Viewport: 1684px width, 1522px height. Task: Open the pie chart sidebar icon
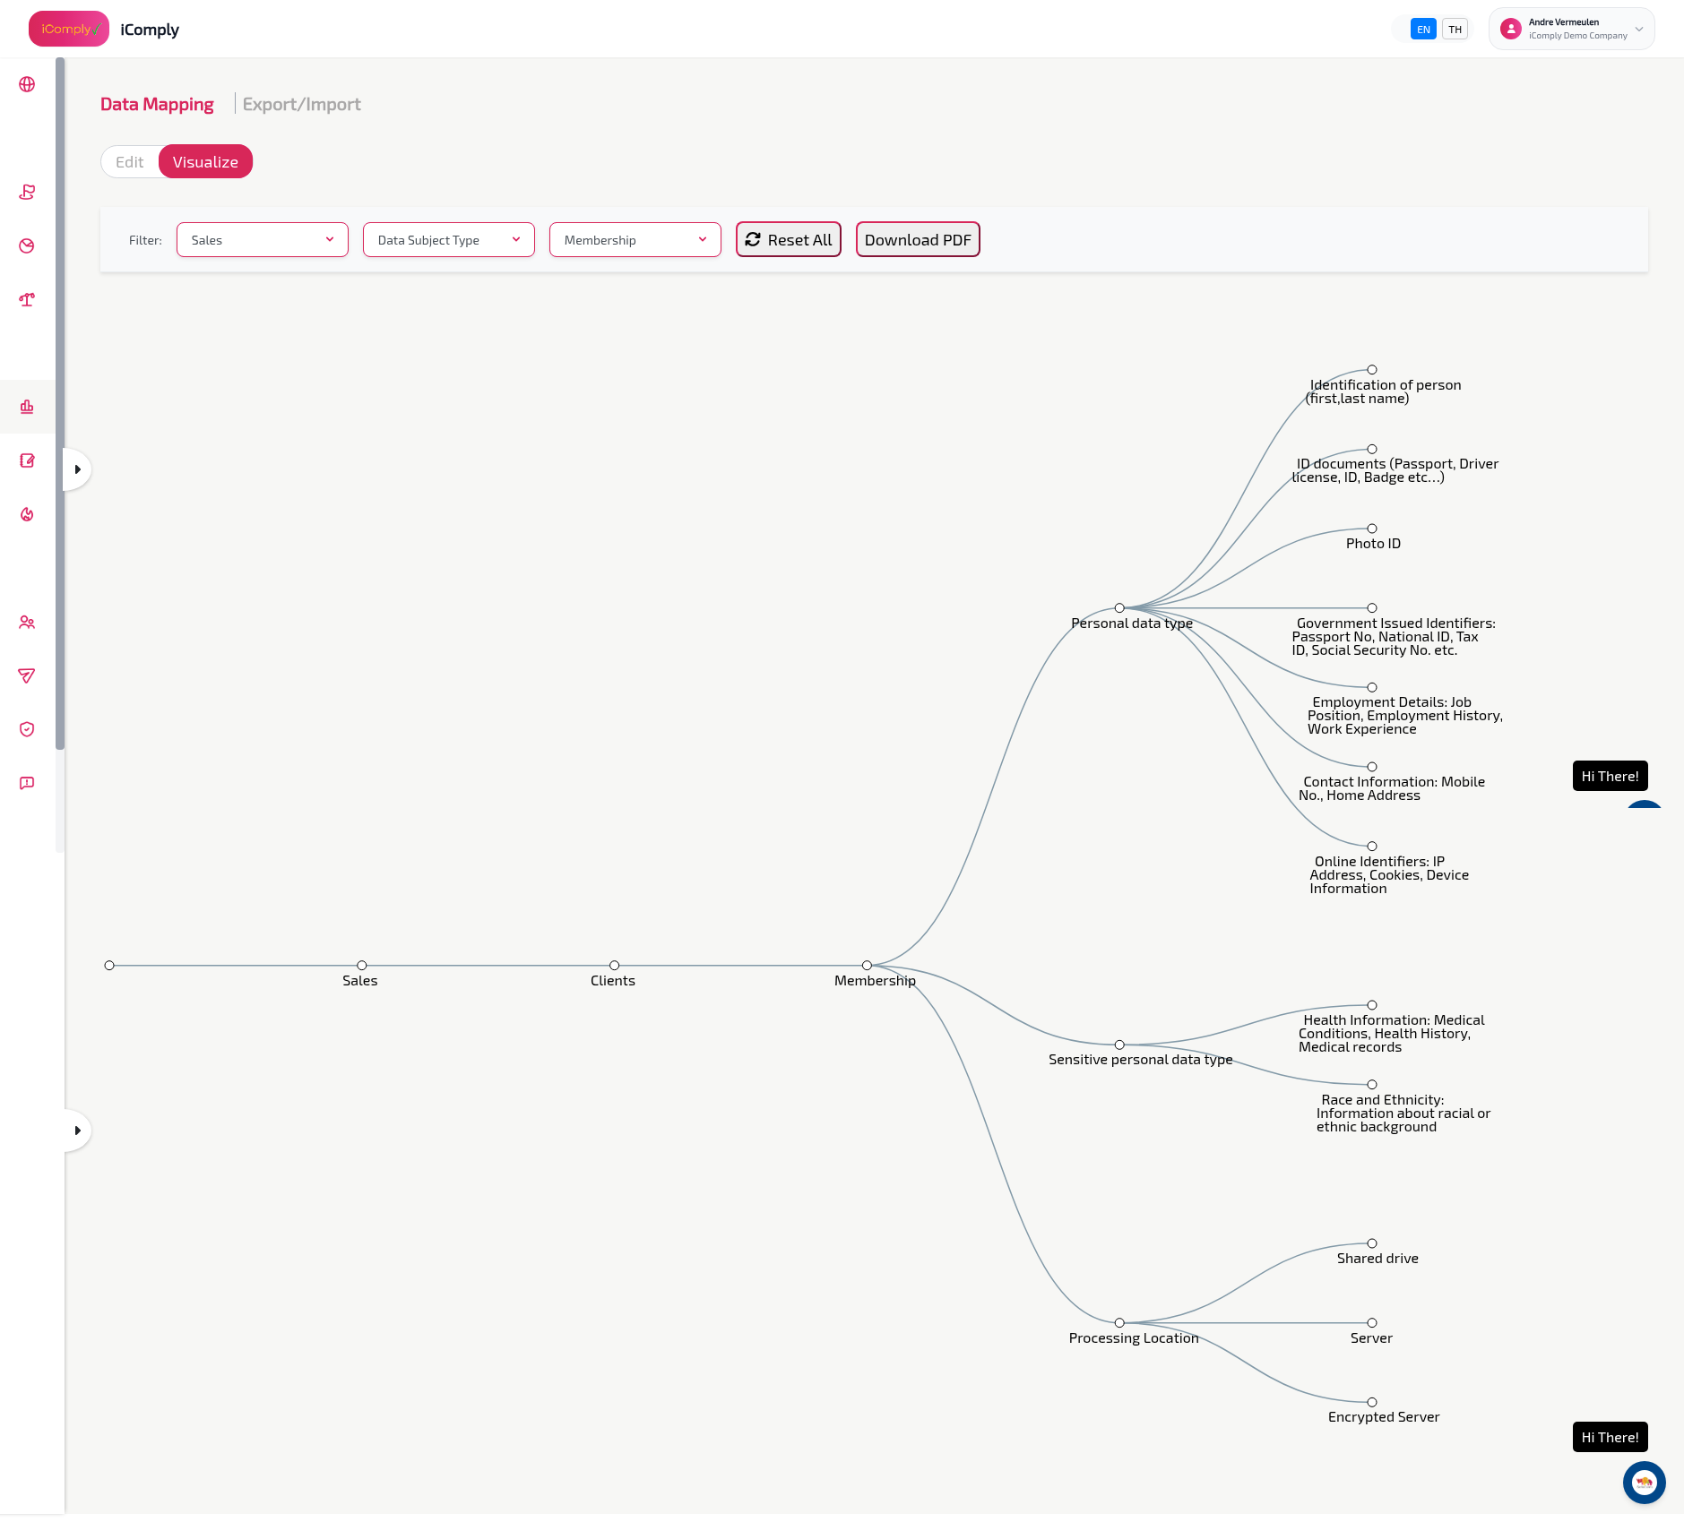[27, 245]
